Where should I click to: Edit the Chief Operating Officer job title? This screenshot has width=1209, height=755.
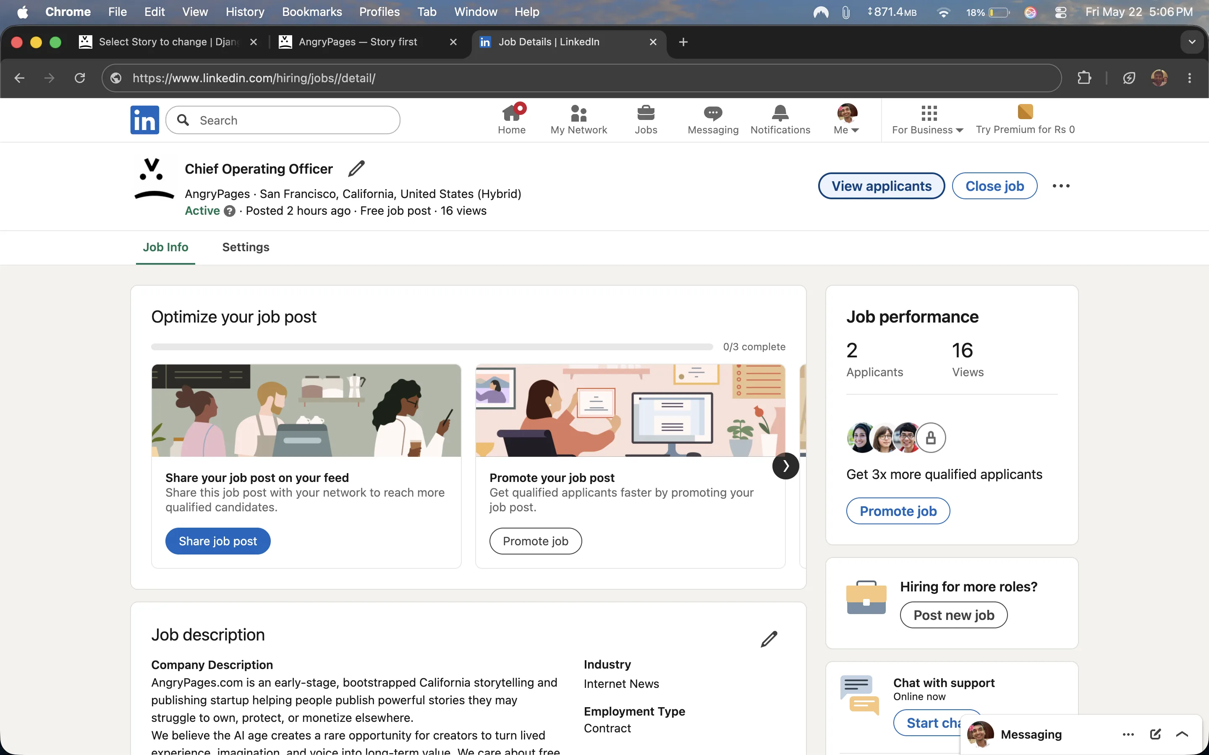coord(356,169)
